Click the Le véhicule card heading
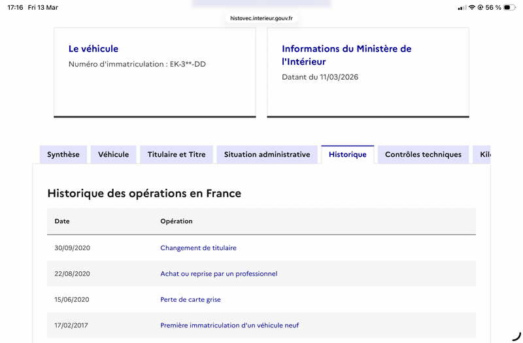Image resolution: width=523 pixels, height=343 pixels. 93,48
